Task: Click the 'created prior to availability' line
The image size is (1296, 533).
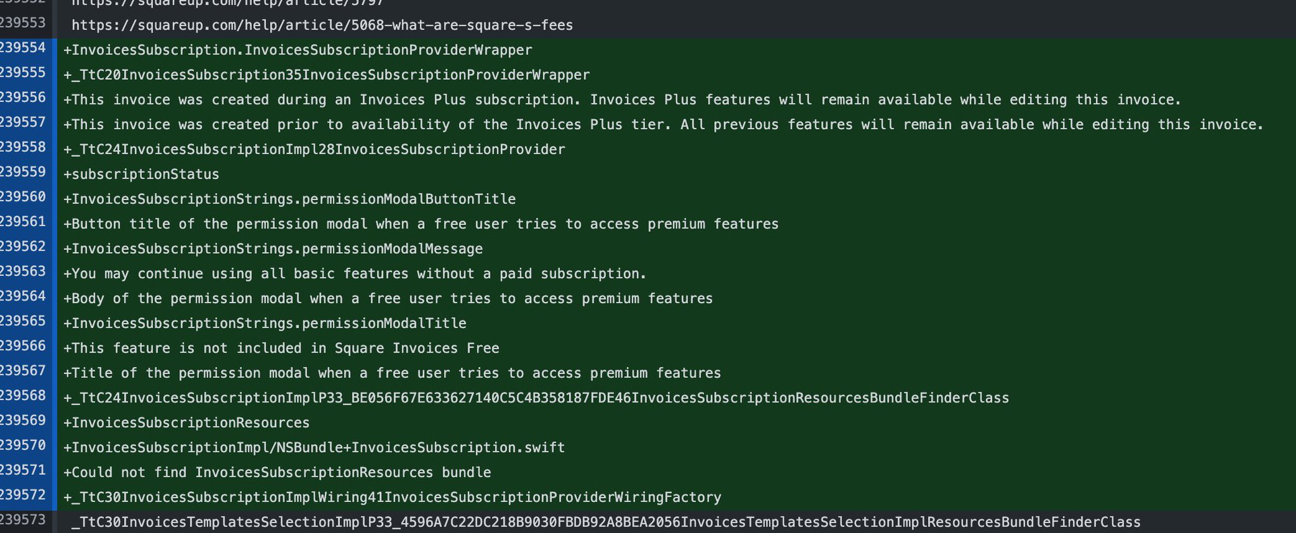Action: pos(664,125)
